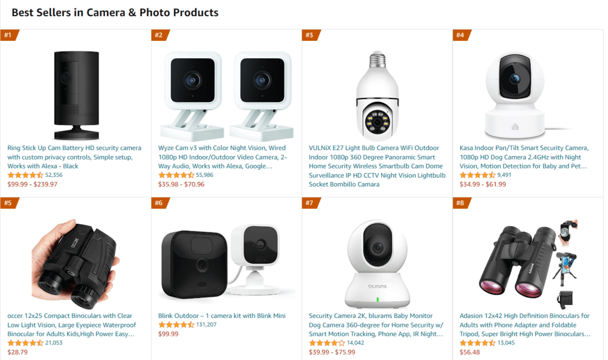Image resolution: width=608 pixels, height=360 pixels.
Task: Click the Ring Stick Up Cam title link
Action: click(x=74, y=157)
